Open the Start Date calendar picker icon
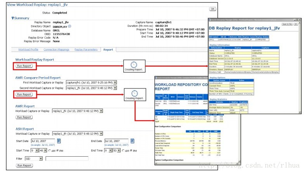 [x=59, y=141]
